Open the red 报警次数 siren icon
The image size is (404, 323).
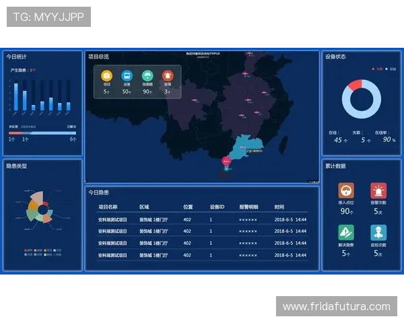pos(378,190)
